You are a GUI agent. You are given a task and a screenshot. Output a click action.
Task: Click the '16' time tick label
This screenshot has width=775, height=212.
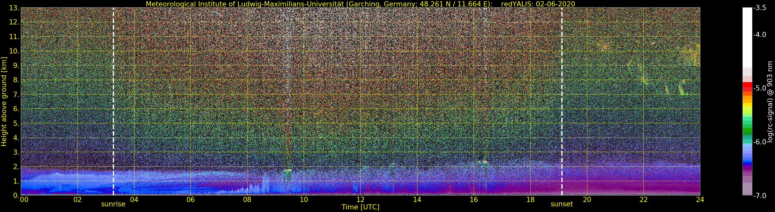pos(473,199)
